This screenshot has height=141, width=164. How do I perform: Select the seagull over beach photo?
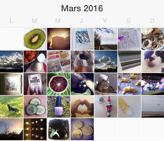[x=153, y=107]
